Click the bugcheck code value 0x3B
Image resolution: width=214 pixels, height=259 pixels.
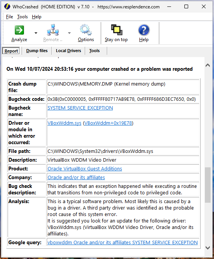122,99
